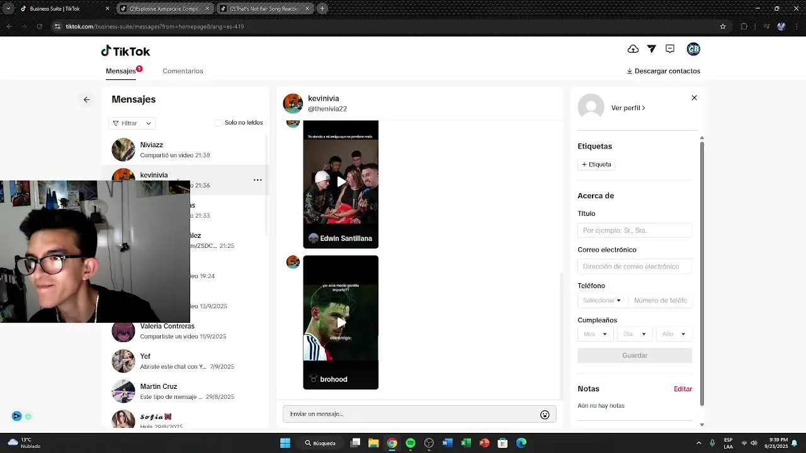Show hidden system tray icons

pyautogui.click(x=698, y=443)
